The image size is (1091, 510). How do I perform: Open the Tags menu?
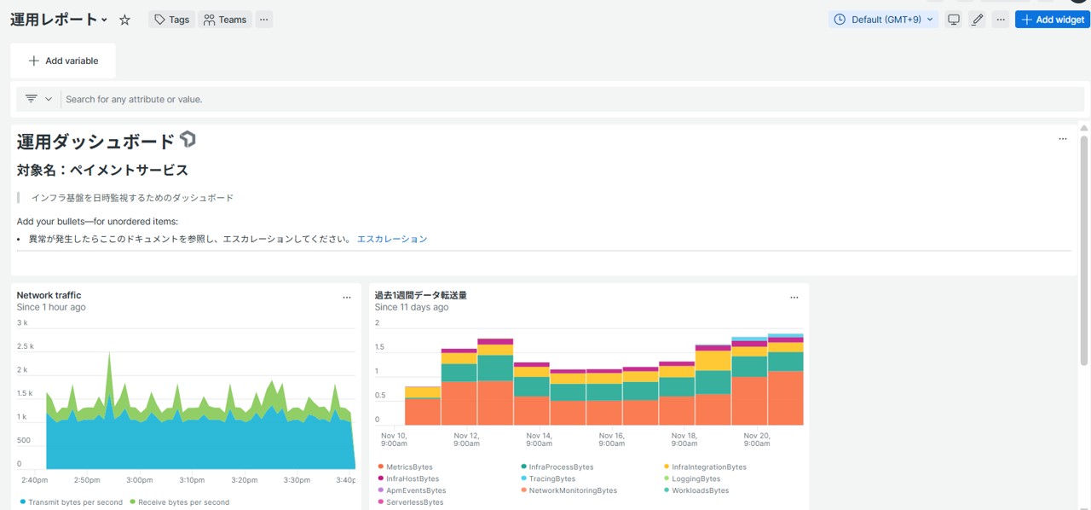171,20
